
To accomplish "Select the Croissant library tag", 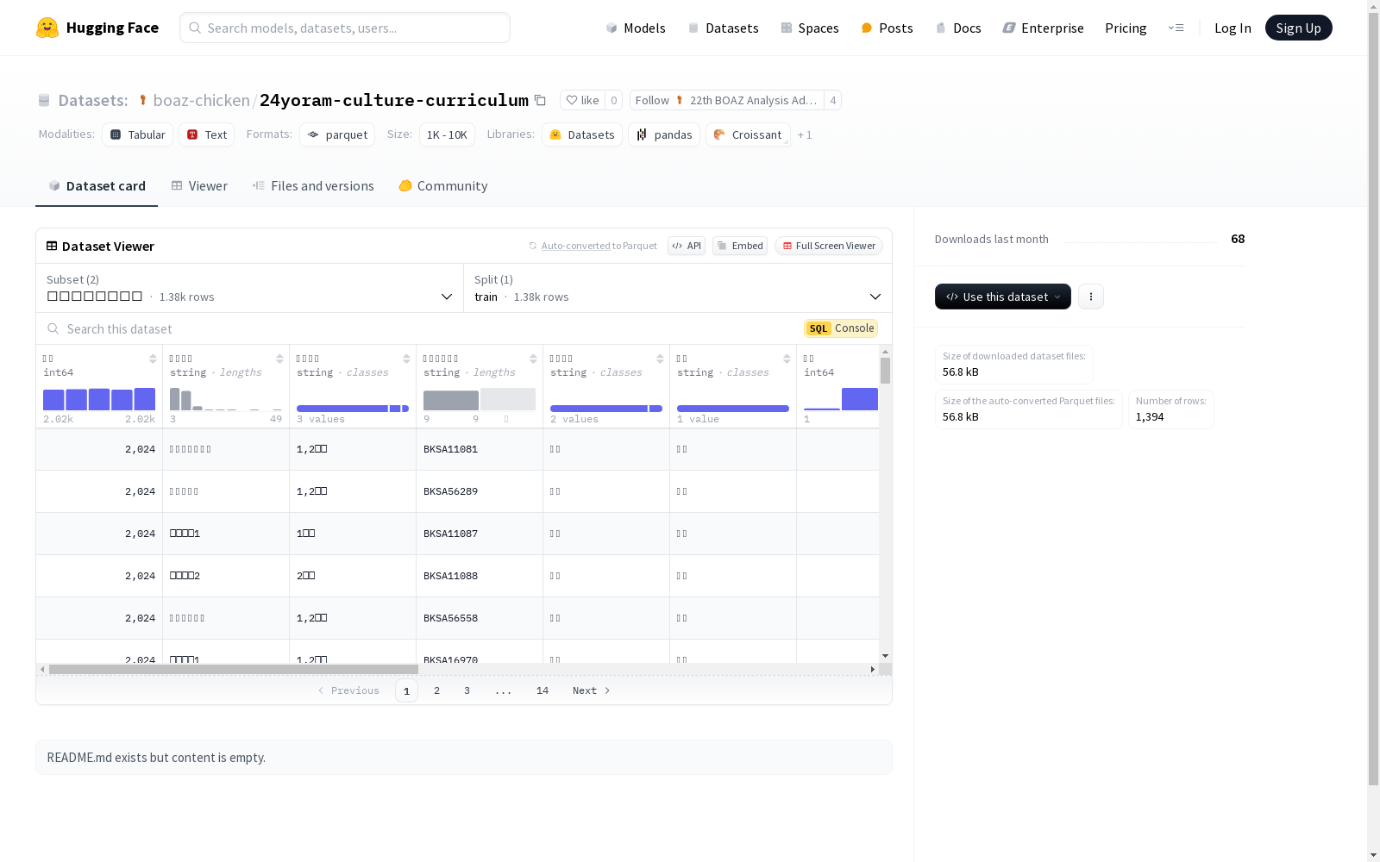I will pos(748,134).
